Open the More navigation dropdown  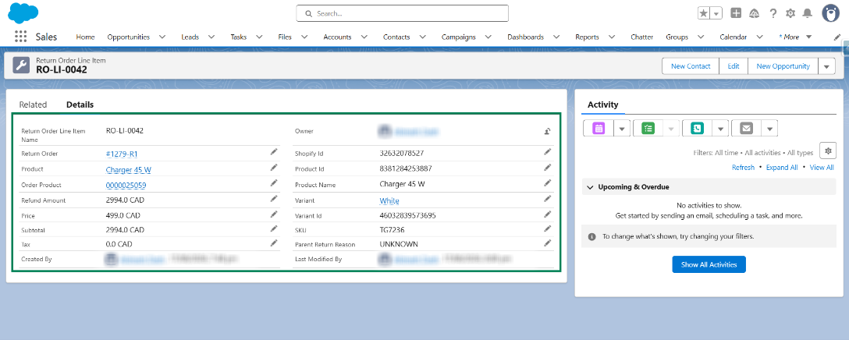(x=795, y=37)
